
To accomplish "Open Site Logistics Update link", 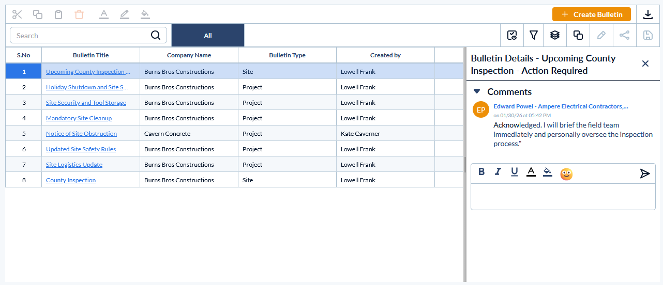I will click(x=74, y=165).
